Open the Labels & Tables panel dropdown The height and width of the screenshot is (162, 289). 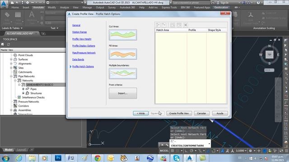coord(12,28)
